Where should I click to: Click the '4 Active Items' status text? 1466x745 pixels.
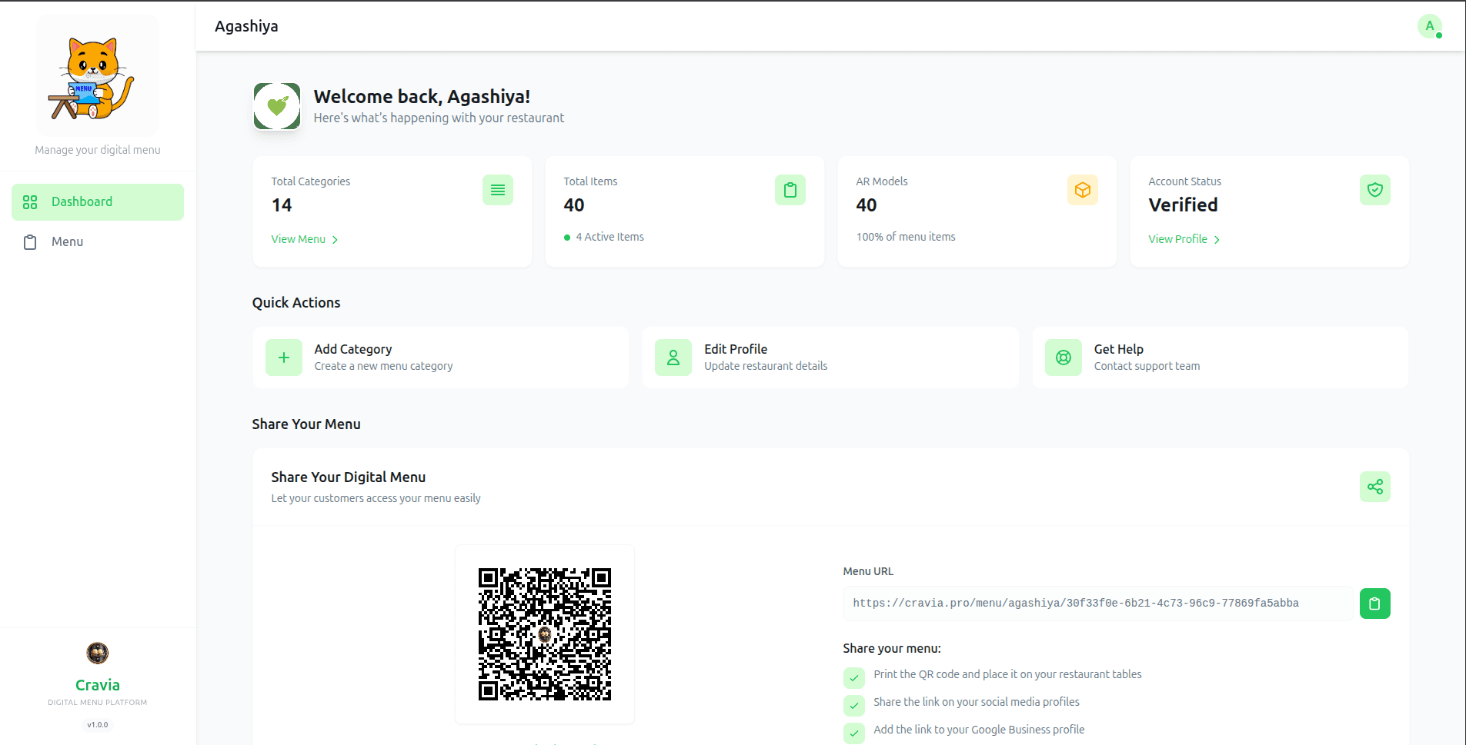pos(610,237)
